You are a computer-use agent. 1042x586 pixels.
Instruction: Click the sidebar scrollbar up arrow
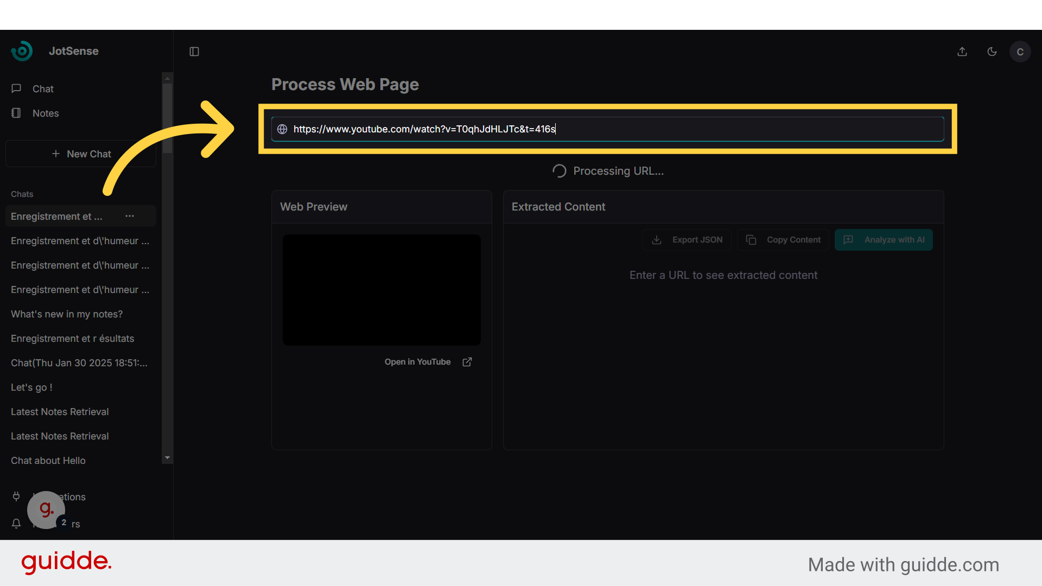tap(167, 78)
